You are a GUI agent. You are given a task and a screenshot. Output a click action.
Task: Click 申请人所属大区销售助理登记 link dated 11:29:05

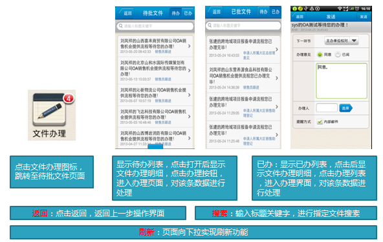click(x=259, y=113)
